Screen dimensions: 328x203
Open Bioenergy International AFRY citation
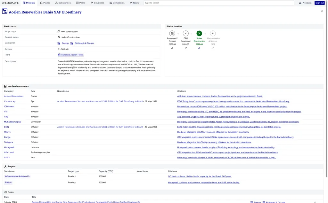(226, 158)
